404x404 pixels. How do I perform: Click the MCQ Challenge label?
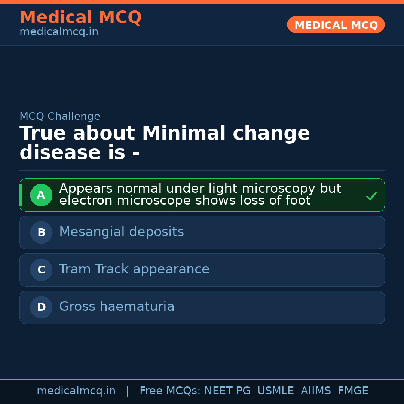pyautogui.click(x=60, y=116)
